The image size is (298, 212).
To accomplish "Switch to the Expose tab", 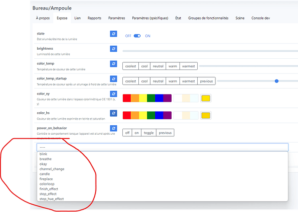I will [x=62, y=18].
